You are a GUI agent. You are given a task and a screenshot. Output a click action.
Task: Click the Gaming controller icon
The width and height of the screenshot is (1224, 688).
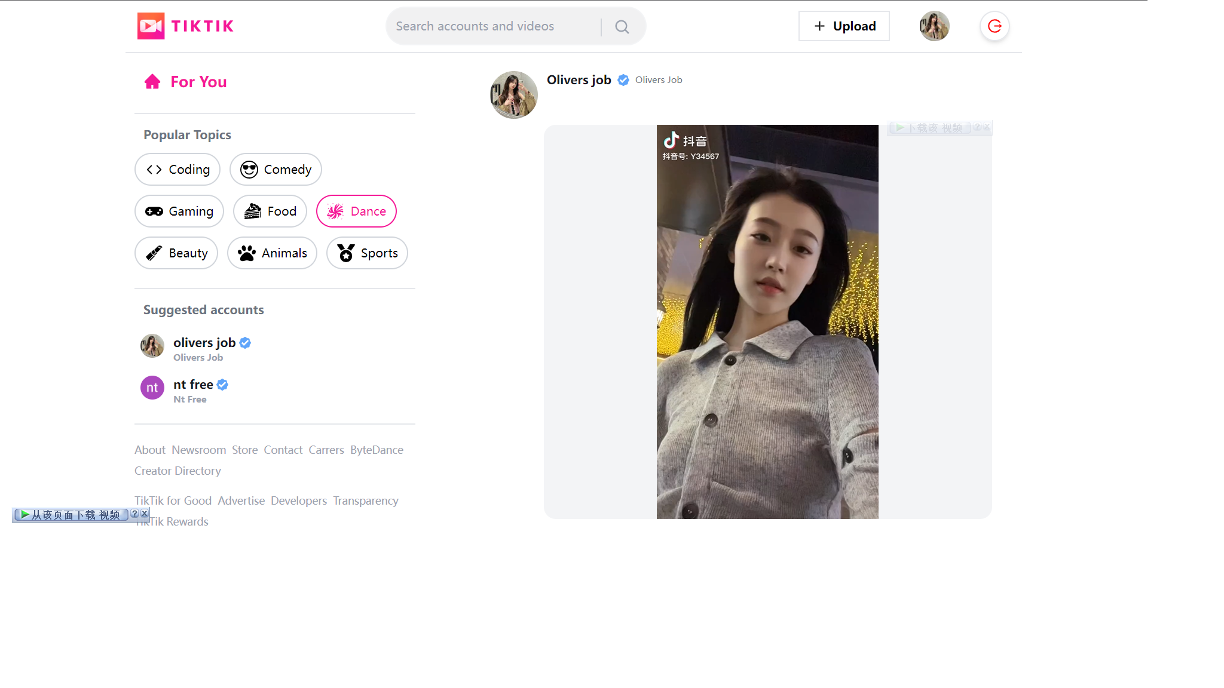click(155, 211)
